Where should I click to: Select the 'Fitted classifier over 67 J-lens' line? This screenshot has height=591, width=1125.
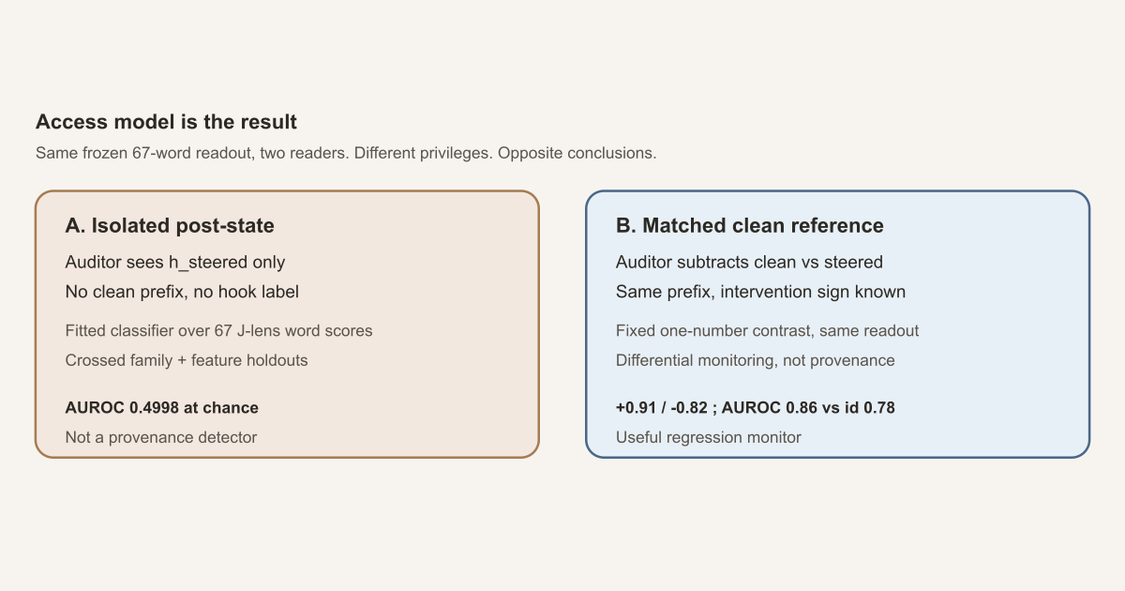click(x=219, y=331)
